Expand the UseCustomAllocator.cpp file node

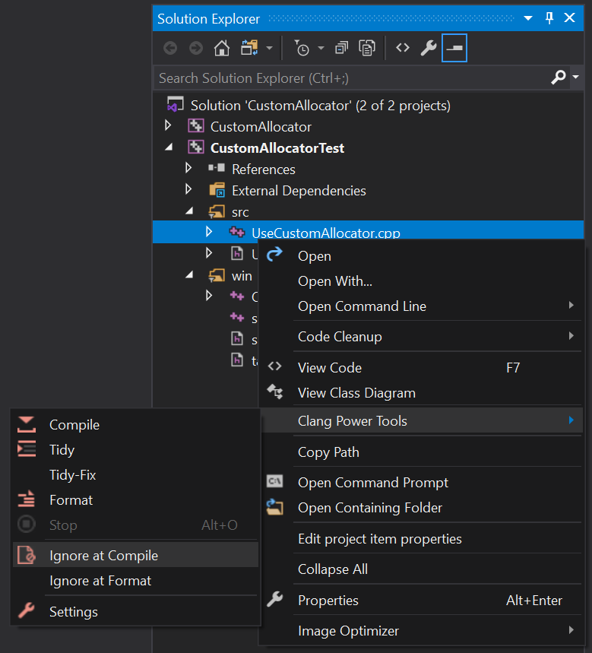[x=208, y=232]
